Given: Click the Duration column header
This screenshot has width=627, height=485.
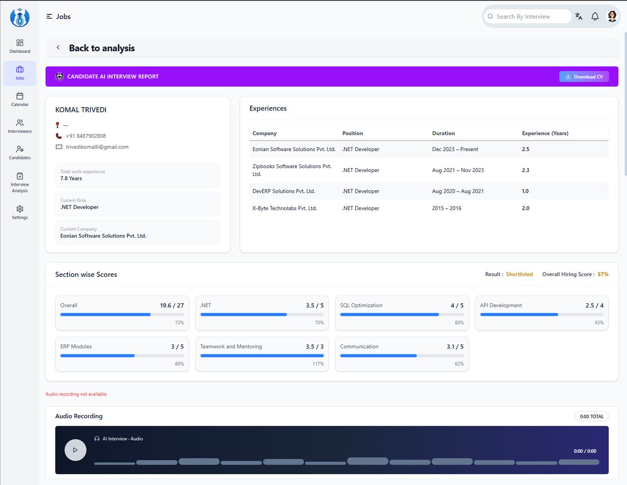Looking at the screenshot, I should pyautogui.click(x=443, y=133).
